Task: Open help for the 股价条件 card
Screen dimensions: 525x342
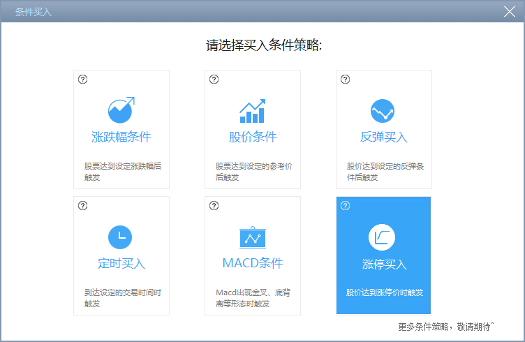Action: tap(214, 80)
